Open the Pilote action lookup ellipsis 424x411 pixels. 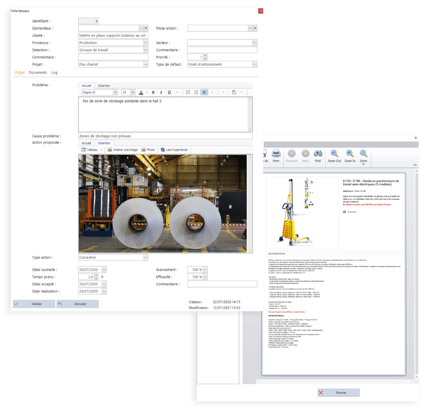(x=251, y=28)
